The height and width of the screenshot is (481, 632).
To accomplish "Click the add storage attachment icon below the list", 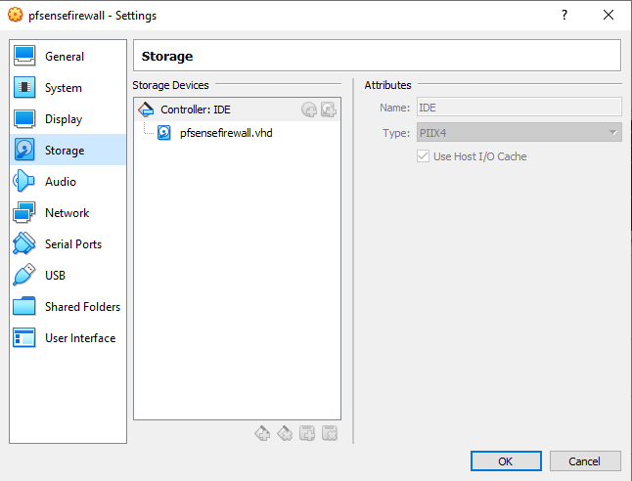I will [x=307, y=433].
